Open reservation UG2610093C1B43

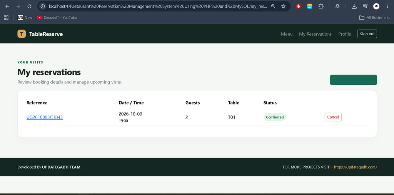coord(45,117)
